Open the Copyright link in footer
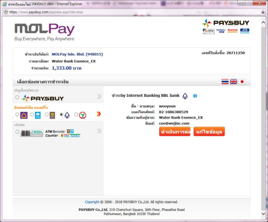The height and width of the screenshot is (222, 268). coord(92,202)
